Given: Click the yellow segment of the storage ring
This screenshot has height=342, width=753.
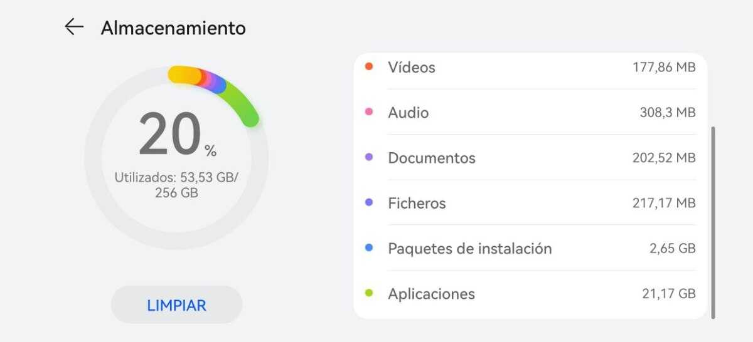Looking at the screenshot, I should tap(182, 75).
